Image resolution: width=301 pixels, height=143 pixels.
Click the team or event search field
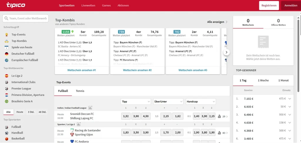tap(25, 18)
